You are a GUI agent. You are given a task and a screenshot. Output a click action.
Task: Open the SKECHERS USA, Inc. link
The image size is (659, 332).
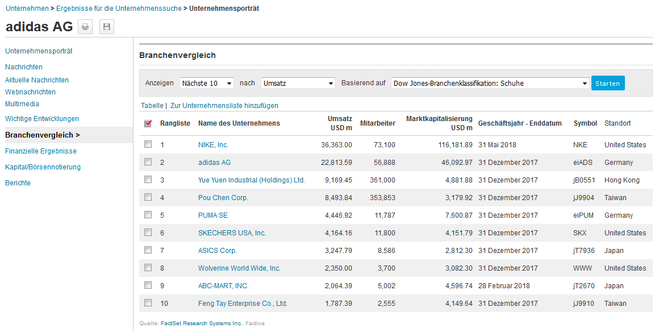pyautogui.click(x=232, y=233)
